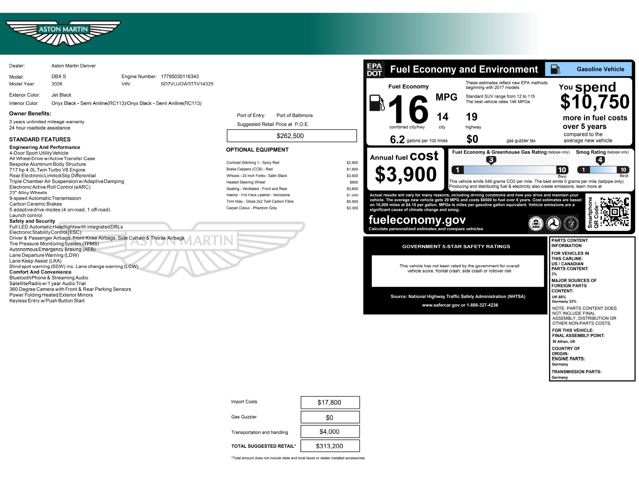Click the smog rating marker 4
The width and height of the screenshot is (639, 479).
click(600, 160)
